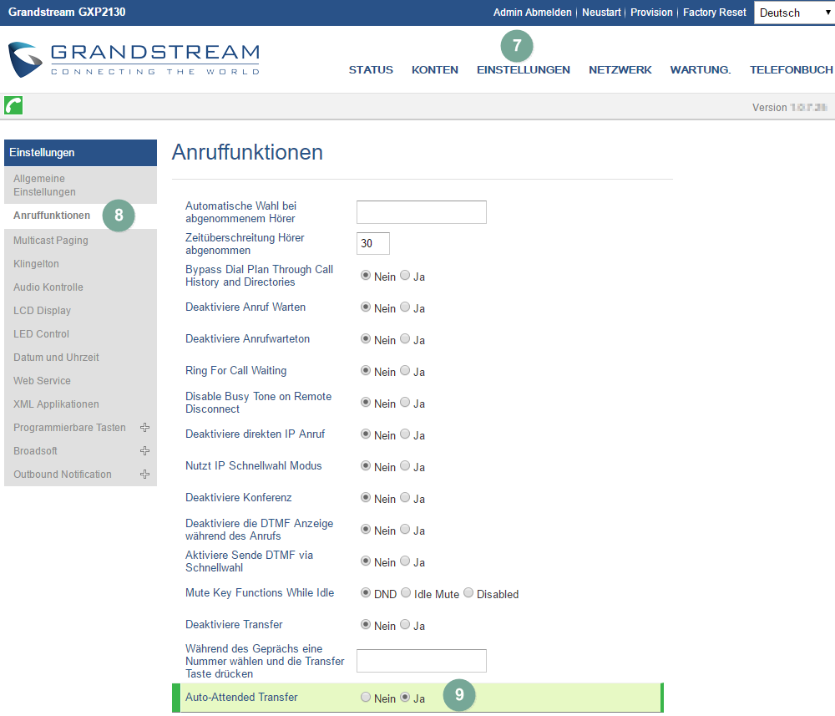The height and width of the screenshot is (716, 835).
Task: Switch to the KONTEN menu
Action: (x=434, y=70)
